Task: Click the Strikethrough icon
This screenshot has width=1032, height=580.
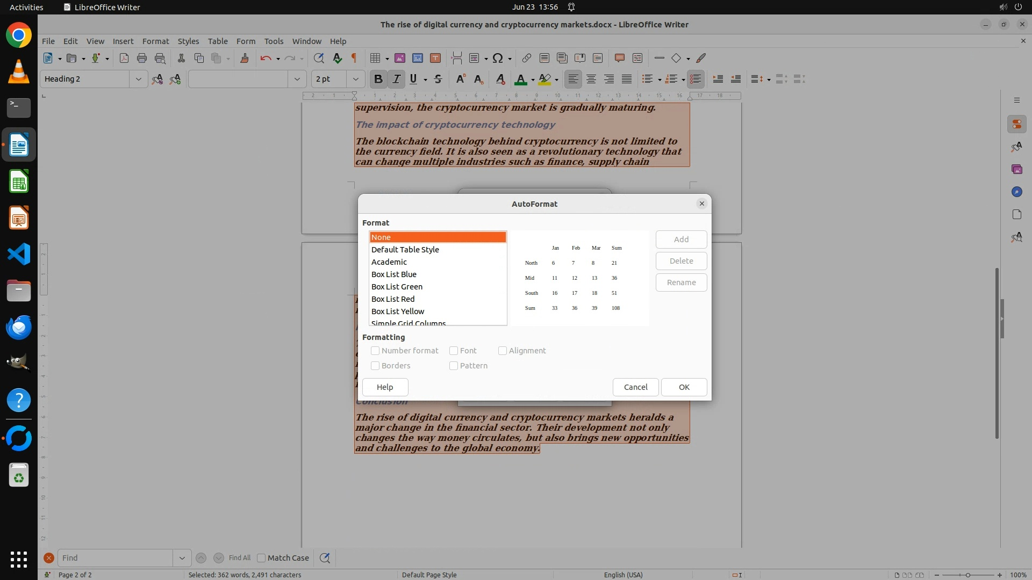Action: [438, 79]
